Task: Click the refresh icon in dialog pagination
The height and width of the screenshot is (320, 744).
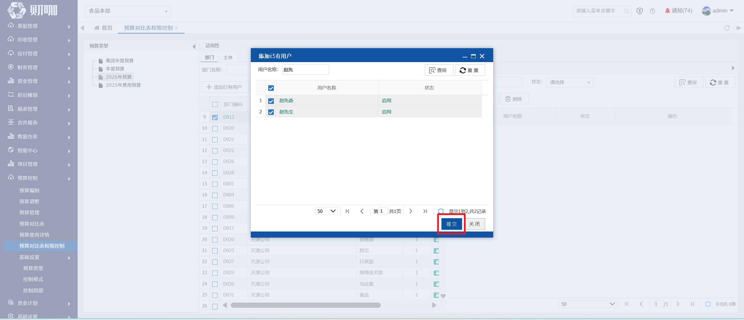Action: pos(441,211)
